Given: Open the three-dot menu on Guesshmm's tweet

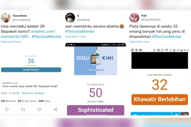Looking at the screenshot, I should point(60,16).
